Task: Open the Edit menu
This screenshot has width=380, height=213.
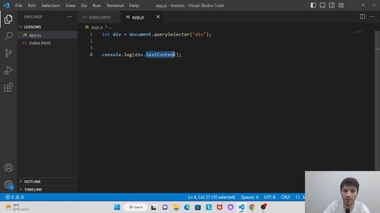Action: coord(31,5)
